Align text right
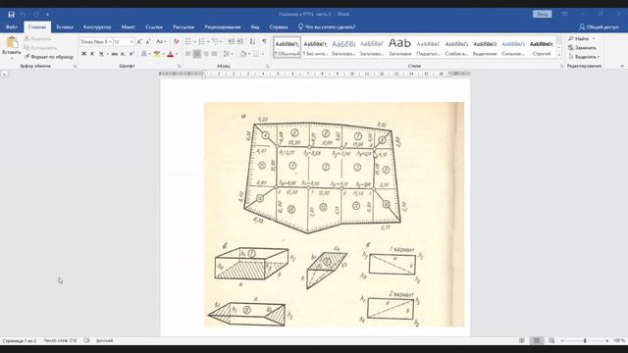 206,54
